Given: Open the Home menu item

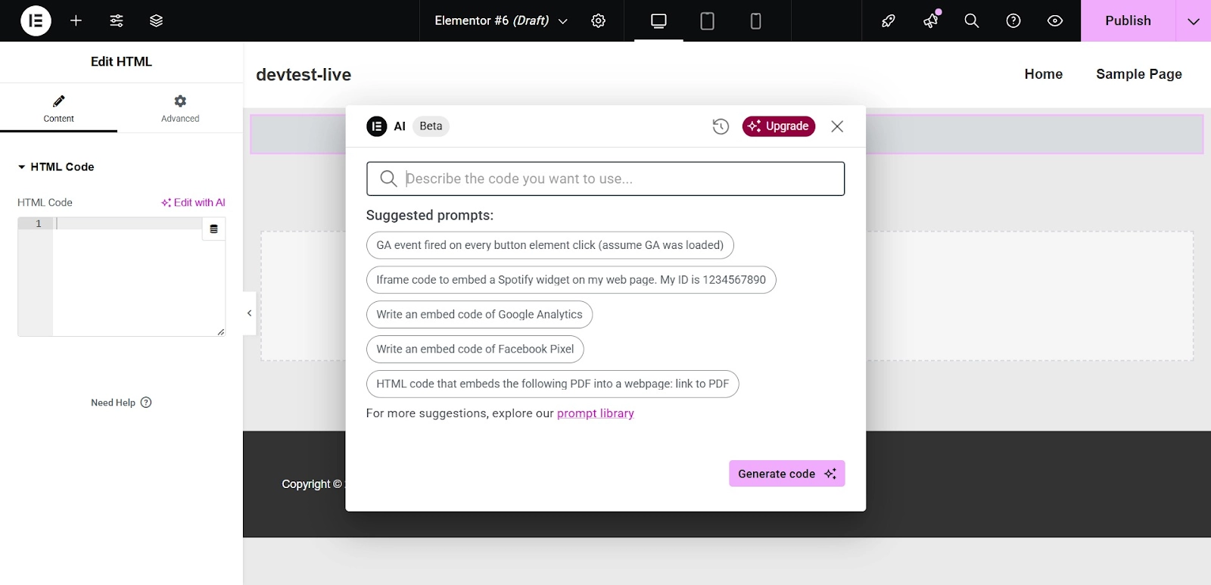Looking at the screenshot, I should 1043,74.
